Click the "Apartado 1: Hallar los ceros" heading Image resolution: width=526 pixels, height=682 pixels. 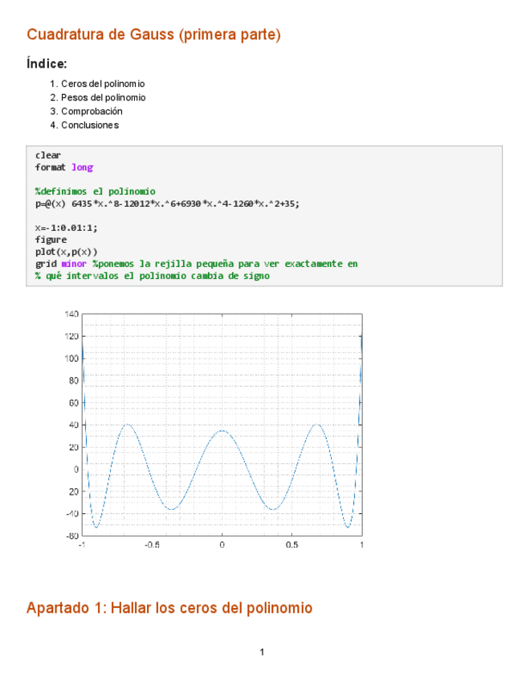(169, 608)
